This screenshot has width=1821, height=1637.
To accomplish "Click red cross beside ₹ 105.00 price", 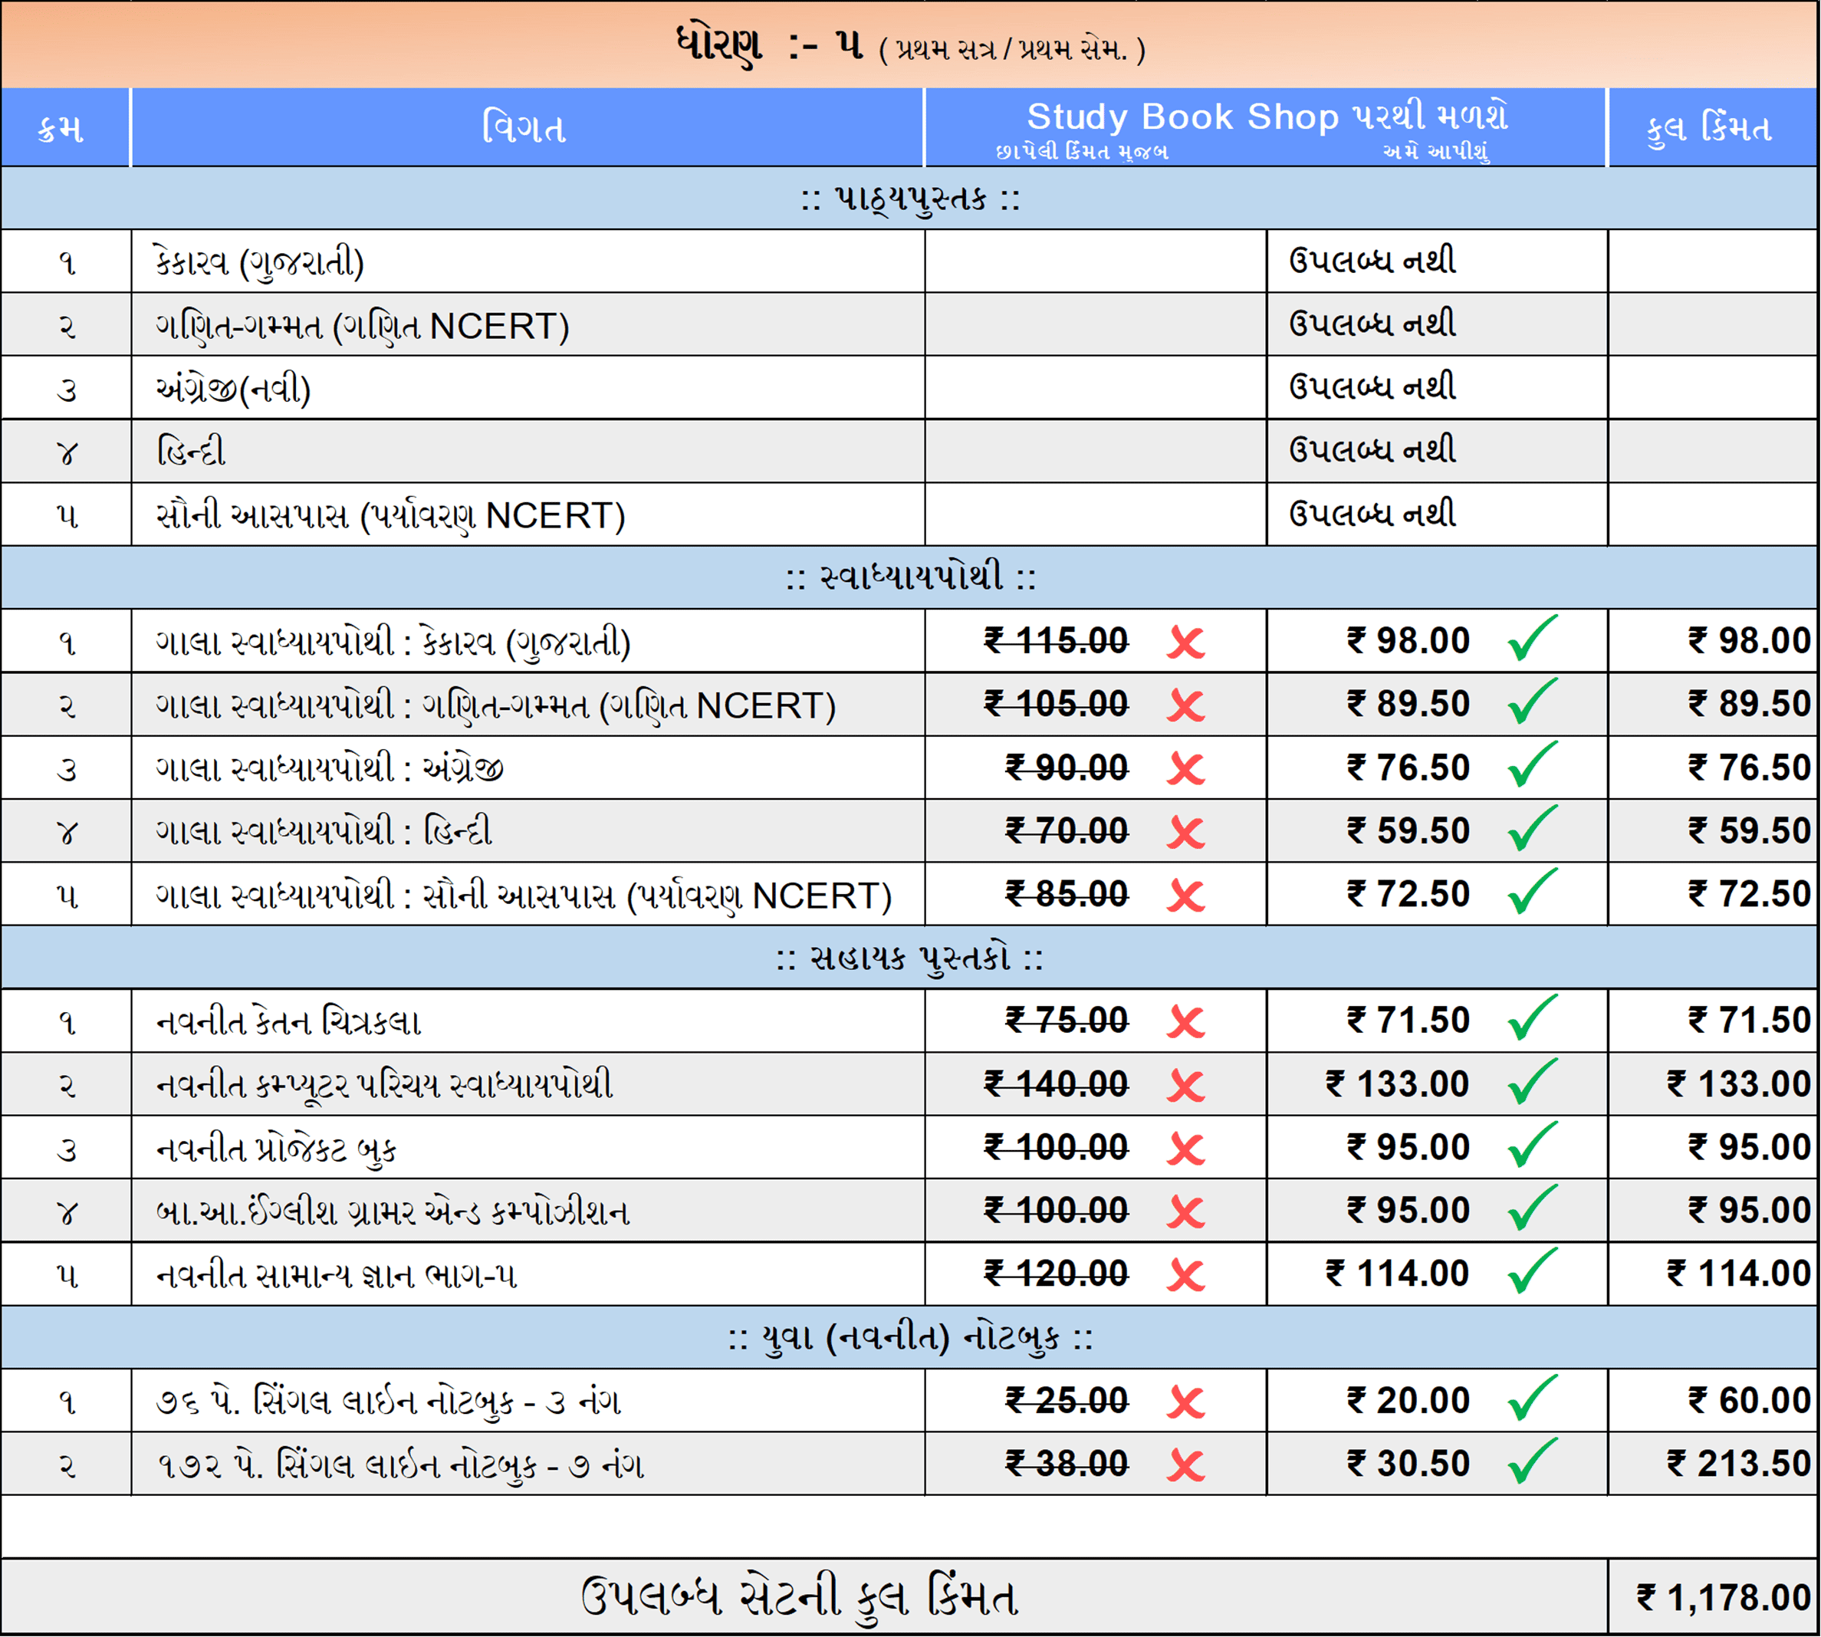I will 1185,705.
